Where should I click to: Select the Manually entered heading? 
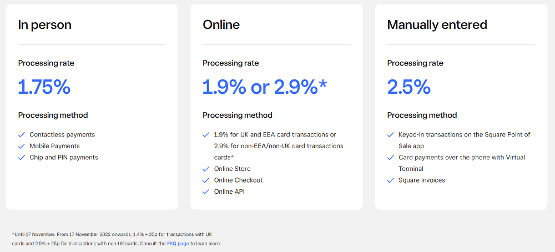pyautogui.click(x=437, y=25)
